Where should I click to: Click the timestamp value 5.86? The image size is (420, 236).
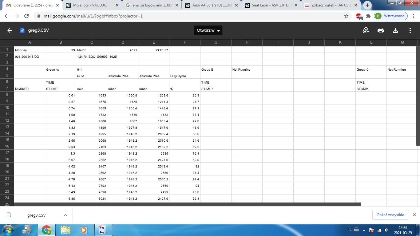coord(61,199)
